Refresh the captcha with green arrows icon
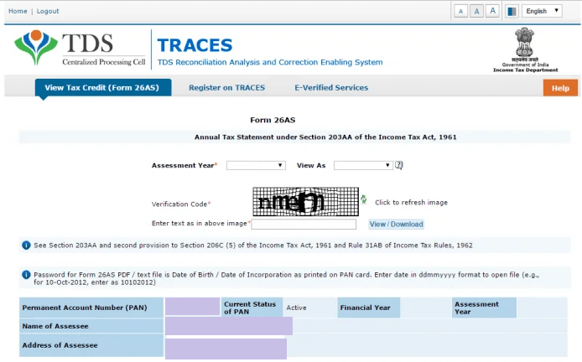The height and width of the screenshot is (362, 582). pyautogui.click(x=364, y=200)
